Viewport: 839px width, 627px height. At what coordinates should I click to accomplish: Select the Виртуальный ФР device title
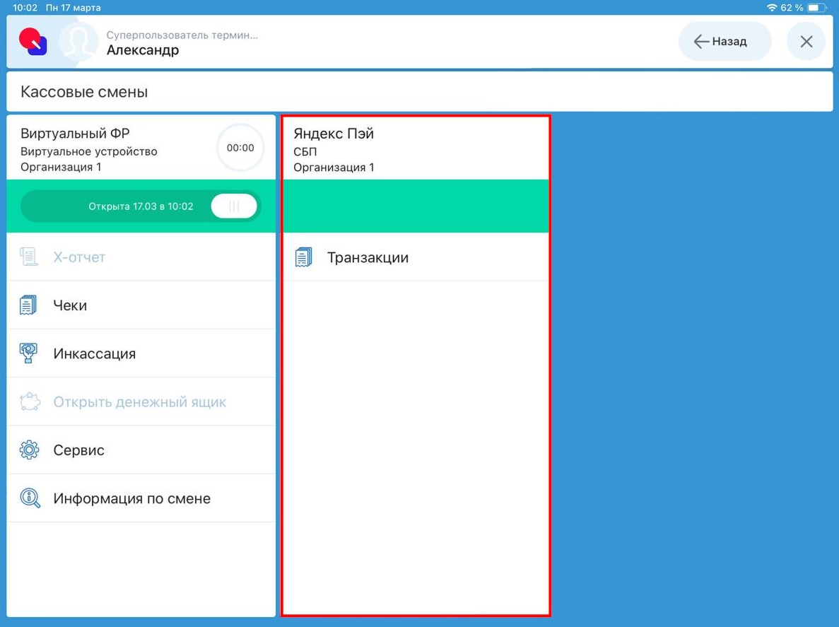(x=75, y=133)
